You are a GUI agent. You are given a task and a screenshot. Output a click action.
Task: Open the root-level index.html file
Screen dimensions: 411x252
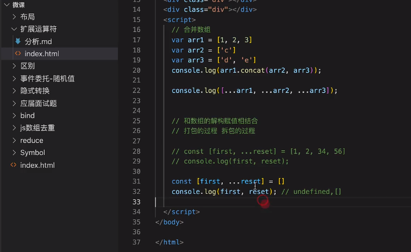coord(38,165)
